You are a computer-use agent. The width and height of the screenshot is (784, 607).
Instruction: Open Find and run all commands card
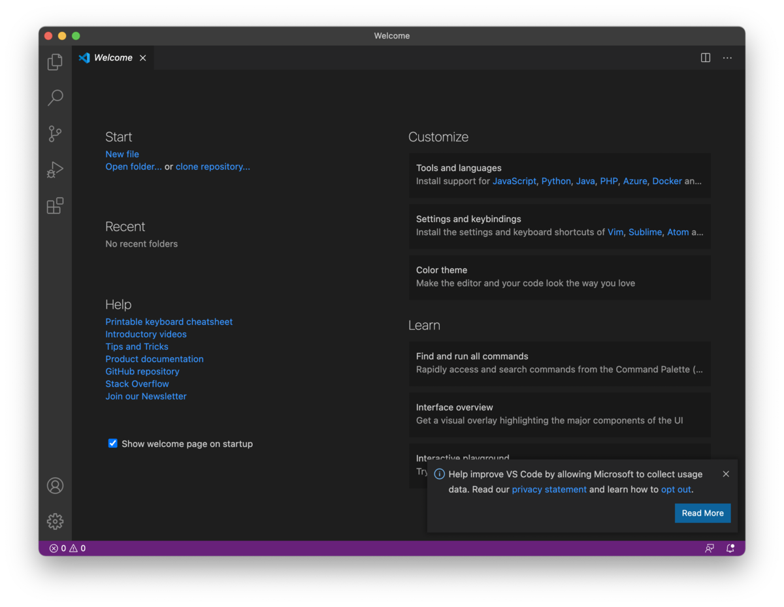(560, 364)
